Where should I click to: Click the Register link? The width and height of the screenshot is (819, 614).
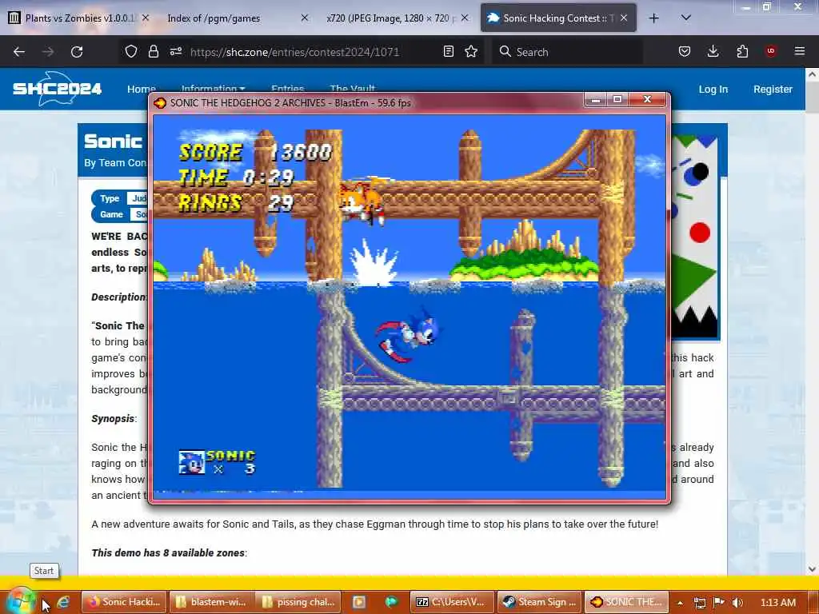point(773,90)
